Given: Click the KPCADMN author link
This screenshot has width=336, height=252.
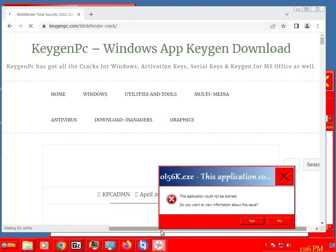Looking at the screenshot, I should click(x=116, y=194).
